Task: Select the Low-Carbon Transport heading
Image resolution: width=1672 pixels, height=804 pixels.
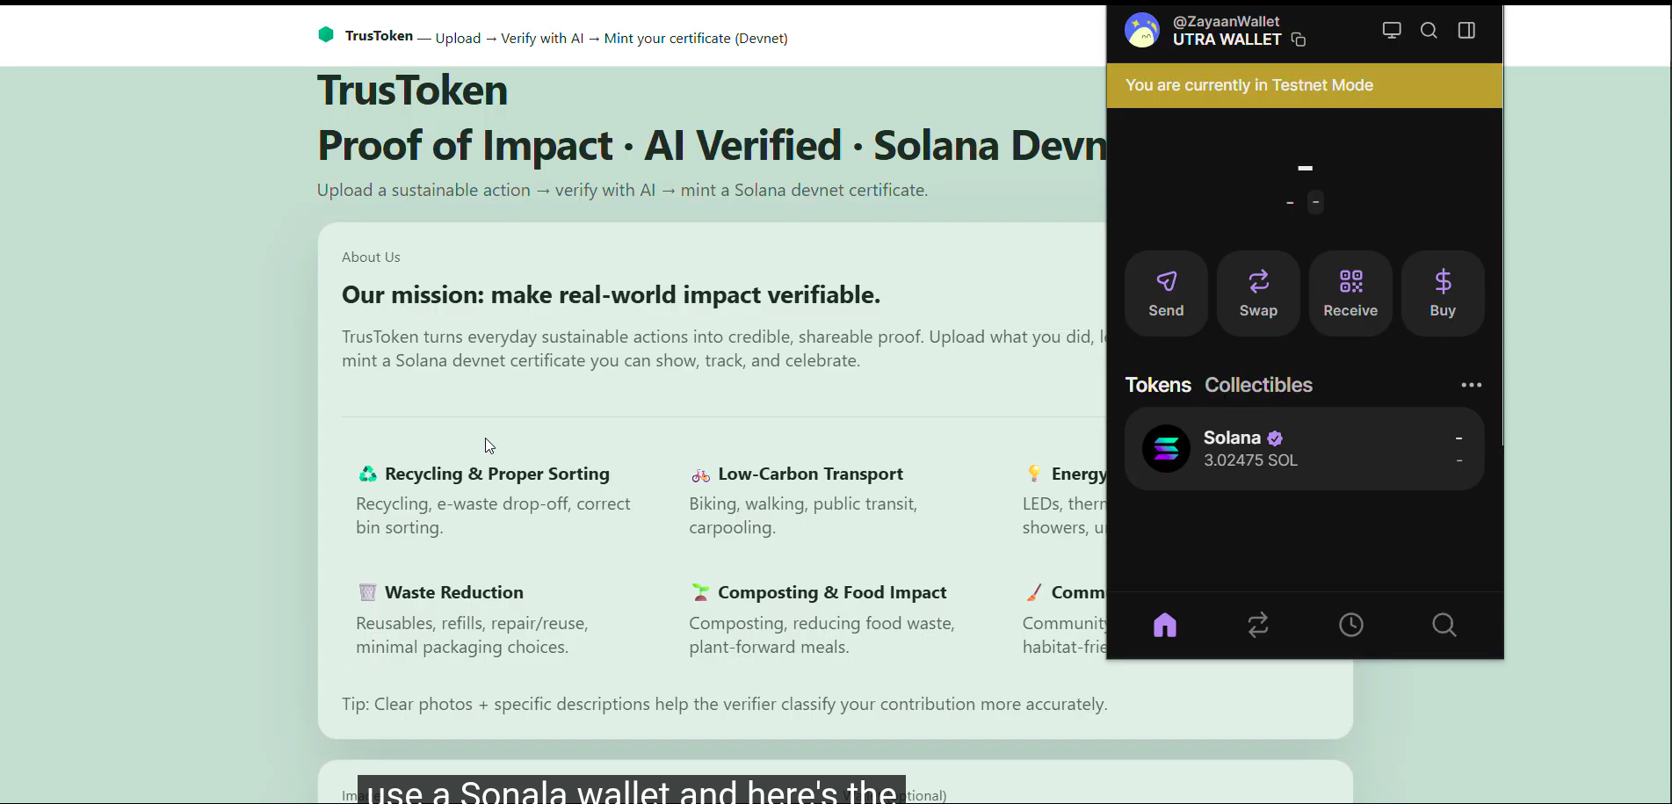Action: 811,474
